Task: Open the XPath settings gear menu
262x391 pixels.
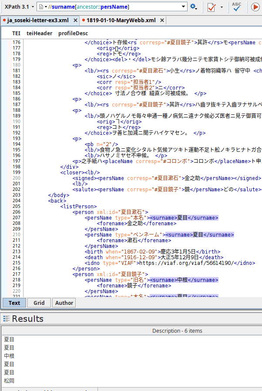Action: (193, 7)
